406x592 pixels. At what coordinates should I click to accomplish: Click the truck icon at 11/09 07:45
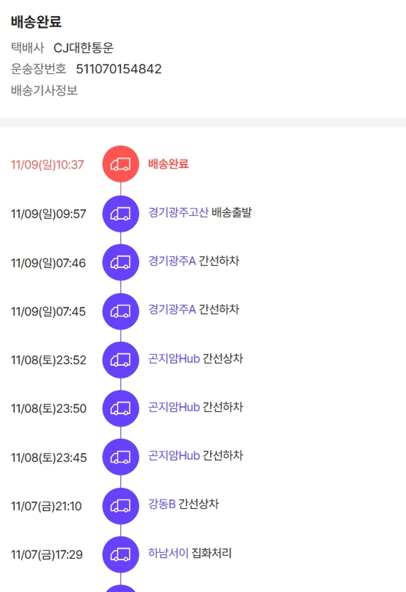coord(120,311)
